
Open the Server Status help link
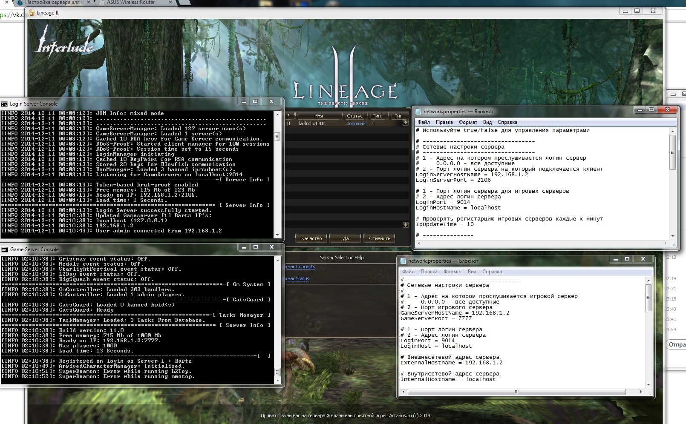click(x=297, y=279)
